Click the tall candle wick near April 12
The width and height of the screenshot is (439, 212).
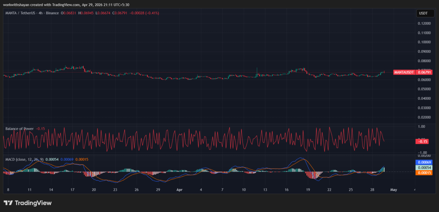[257, 70]
